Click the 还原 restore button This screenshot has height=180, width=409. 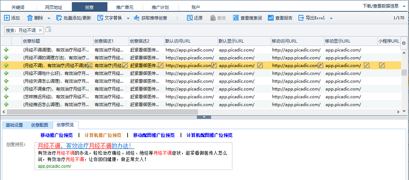coord(195,18)
